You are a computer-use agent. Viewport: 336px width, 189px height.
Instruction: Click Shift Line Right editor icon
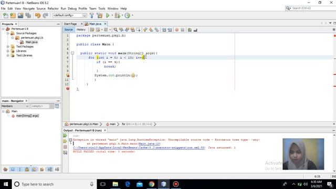point(170,30)
